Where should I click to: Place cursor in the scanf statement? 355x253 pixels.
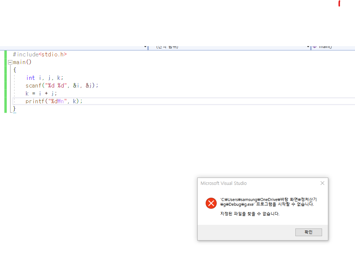tap(62, 85)
